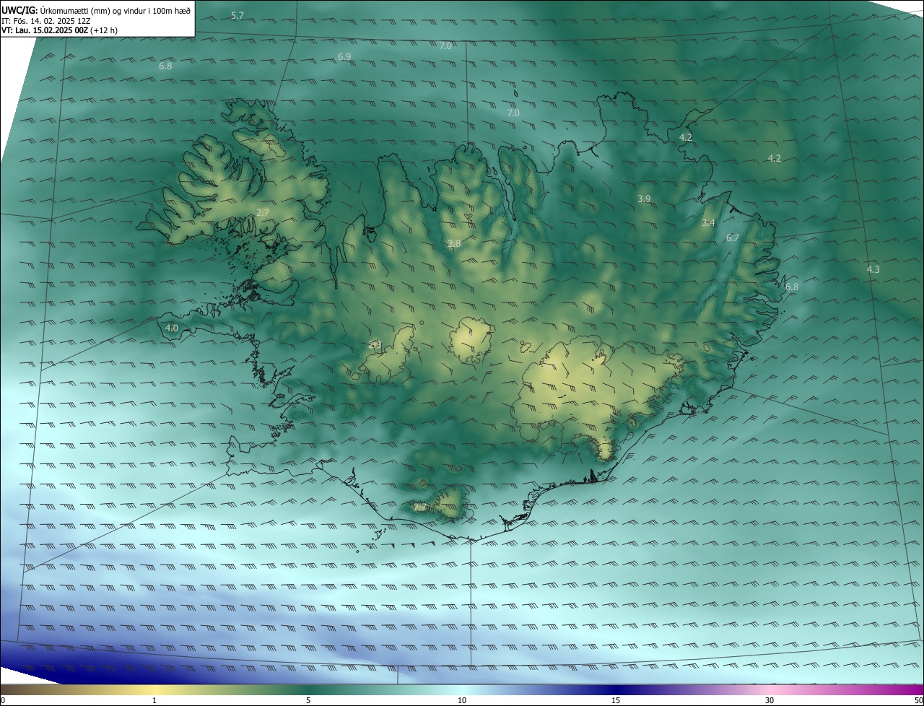Click the legend tick label '30'

coord(770,700)
